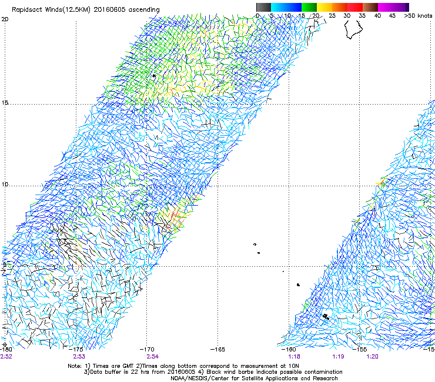Click the gray 0–5 knots color bar segment
Image resolution: width=435 pixels, height=382 pixels.
point(263,7)
